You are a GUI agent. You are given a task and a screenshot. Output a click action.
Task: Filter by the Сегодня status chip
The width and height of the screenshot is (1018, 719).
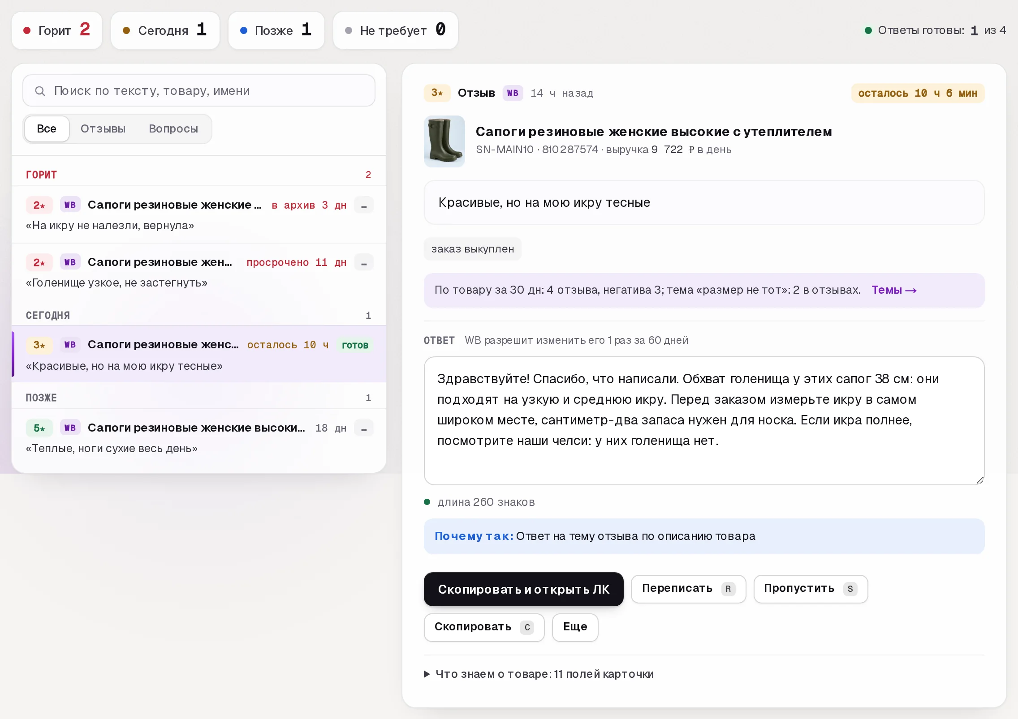[x=165, y=30]
